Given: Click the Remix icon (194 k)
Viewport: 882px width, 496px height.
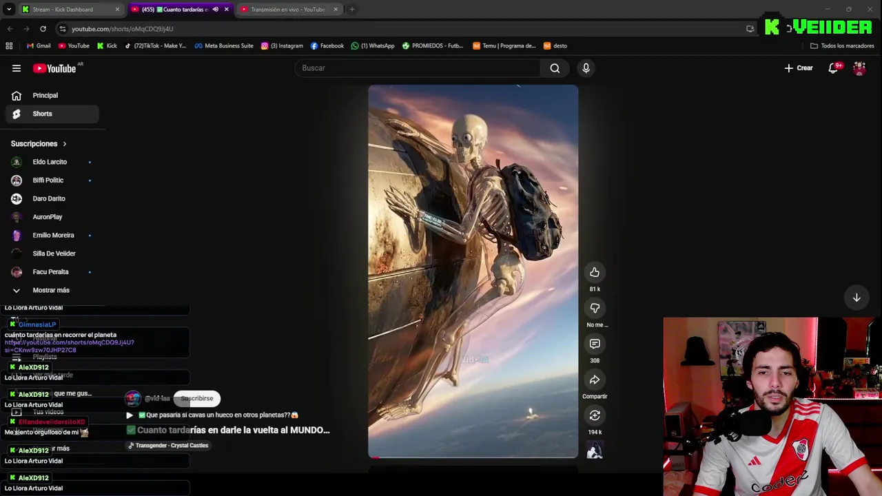Looking at the screenshot, I should (x=595, y=415).
